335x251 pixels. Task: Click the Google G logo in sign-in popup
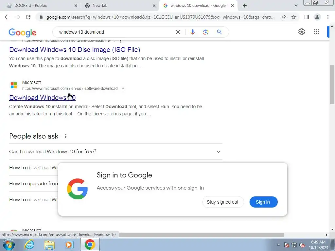pyautogui.click(x=77, y=189)
